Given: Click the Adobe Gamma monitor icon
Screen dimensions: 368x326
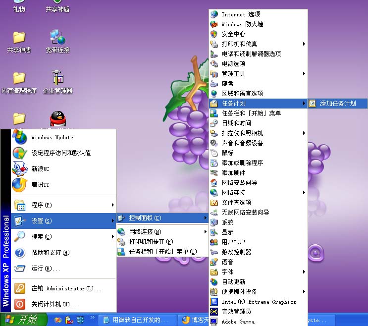Looking at the screenshot, I should [x=214, y=321].
